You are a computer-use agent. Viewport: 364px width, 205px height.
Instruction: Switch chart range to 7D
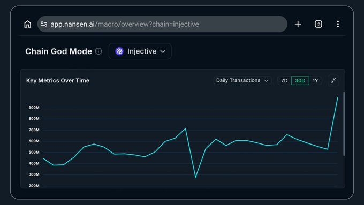[x=284, y=81]
